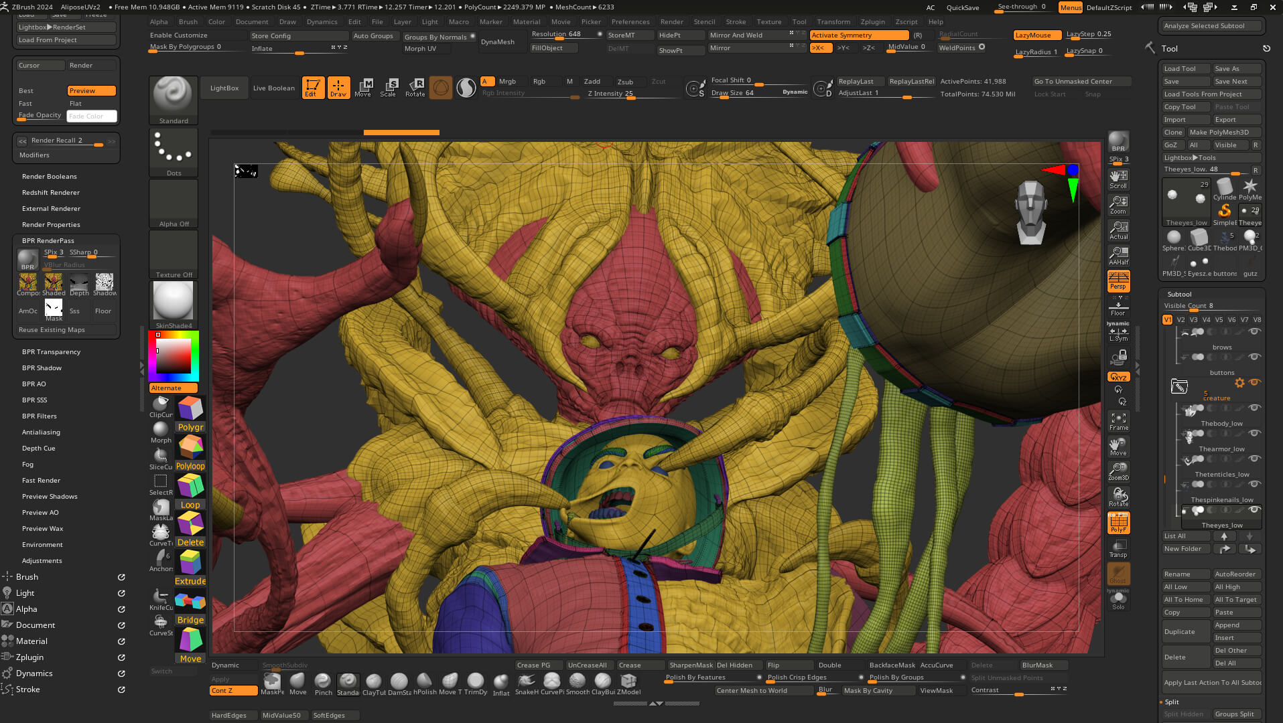The height and width of the screenshot is (723, 1283).
Task: Open the Texture menu
Action: point(769,21)
